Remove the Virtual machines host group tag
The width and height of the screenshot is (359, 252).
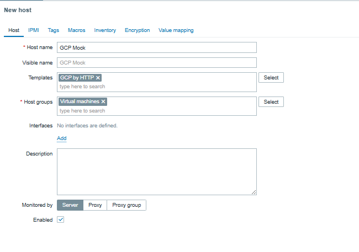(103, 101)
